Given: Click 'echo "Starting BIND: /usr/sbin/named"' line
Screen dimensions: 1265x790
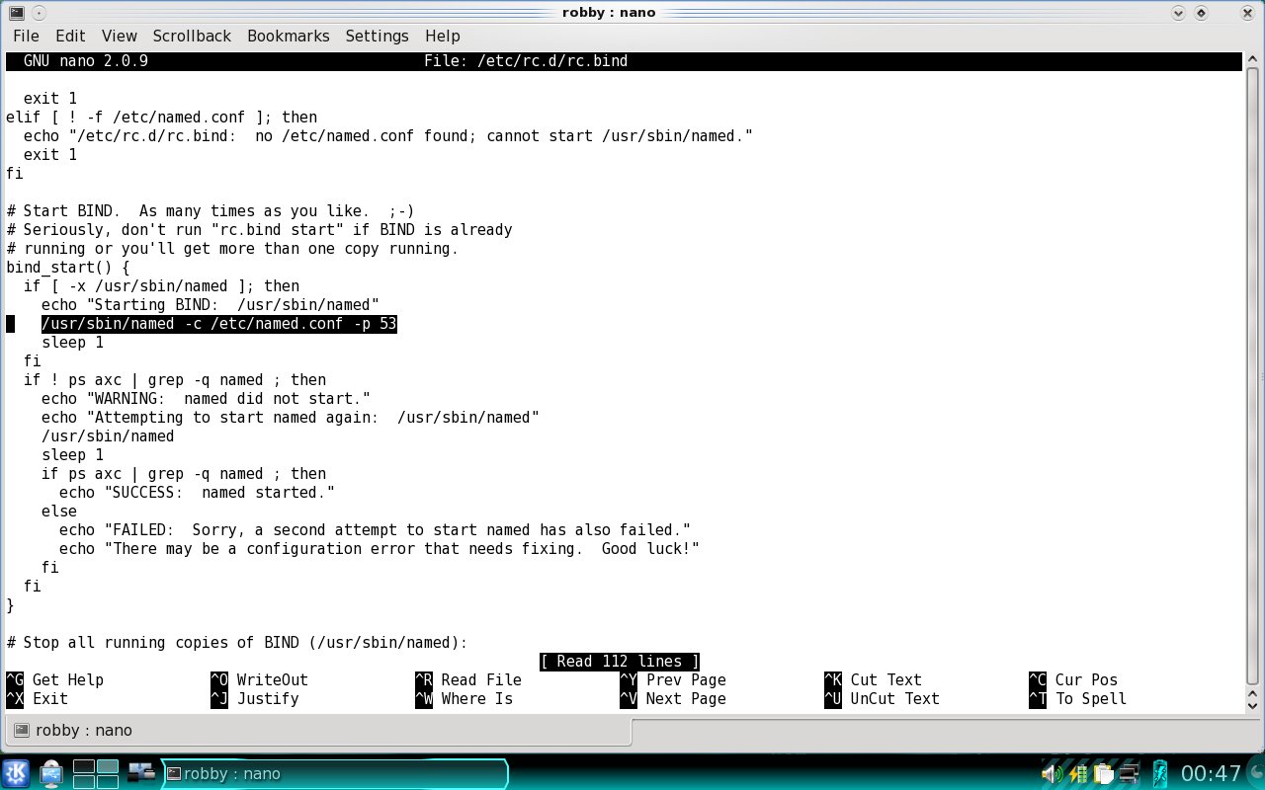Looking at the screenshot, I should click(211, 305).
